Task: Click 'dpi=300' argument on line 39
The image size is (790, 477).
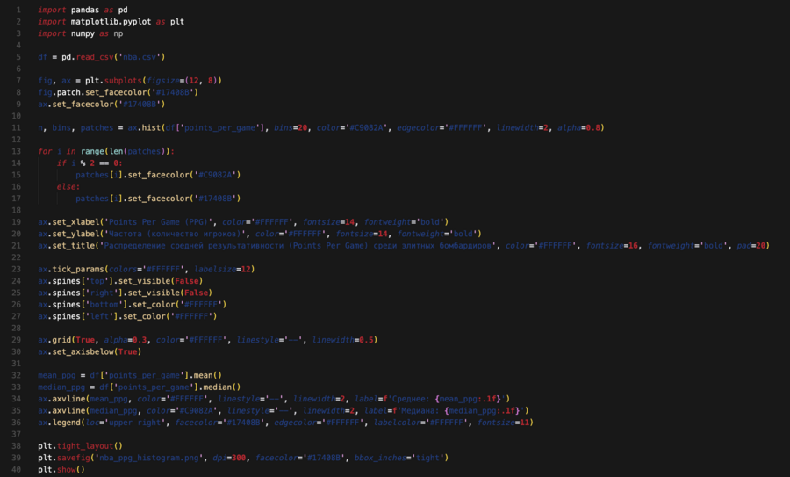Action: [x=229, y=458]
